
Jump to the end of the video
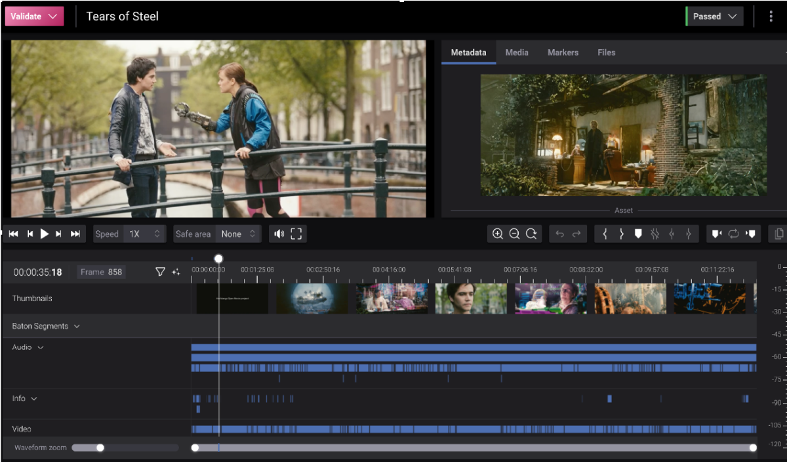(75, 234)
